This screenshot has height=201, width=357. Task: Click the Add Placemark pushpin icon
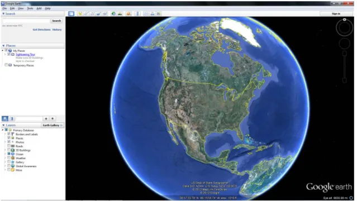(80, 13)
